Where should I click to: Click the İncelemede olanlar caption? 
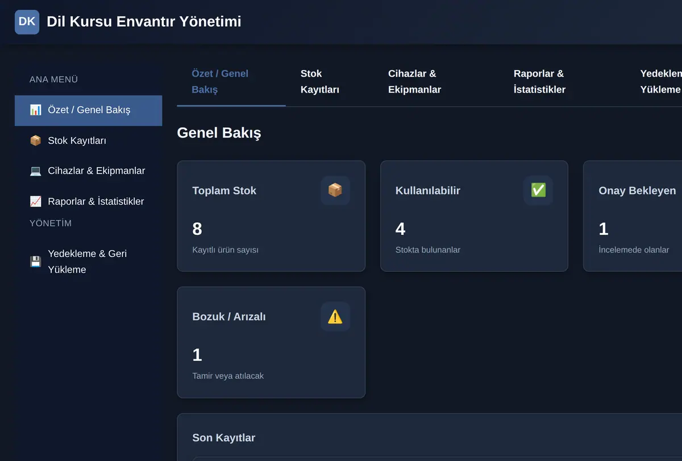tap(634, 250)
